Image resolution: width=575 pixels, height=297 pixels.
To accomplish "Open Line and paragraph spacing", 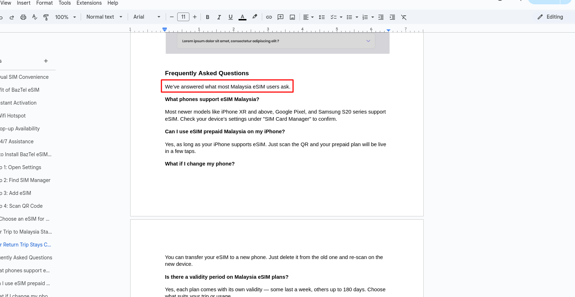I will click(322, 17).
